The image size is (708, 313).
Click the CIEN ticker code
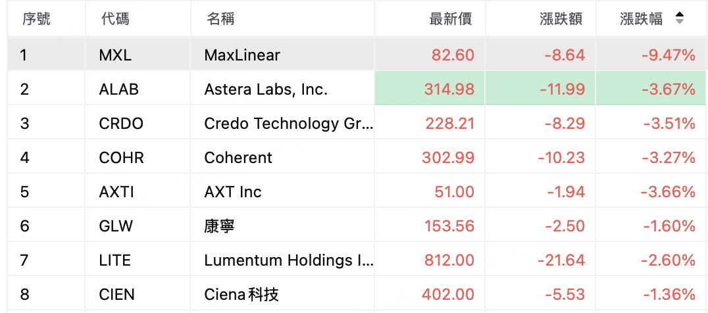pyautogui.click(x=116, y=295)
